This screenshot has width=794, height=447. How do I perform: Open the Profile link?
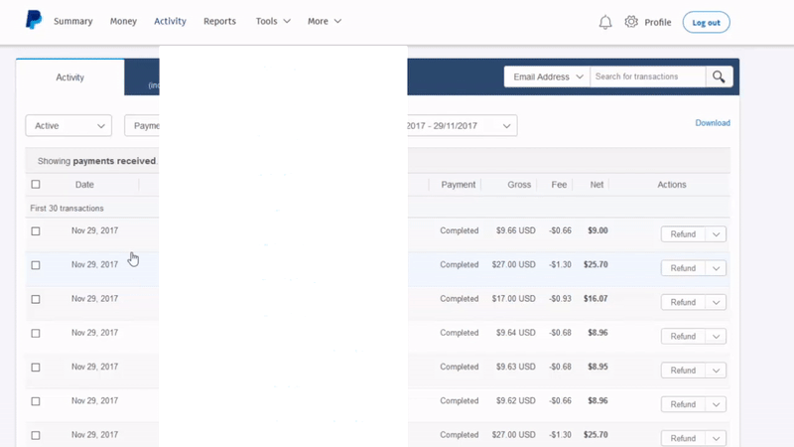pos(658,22)
